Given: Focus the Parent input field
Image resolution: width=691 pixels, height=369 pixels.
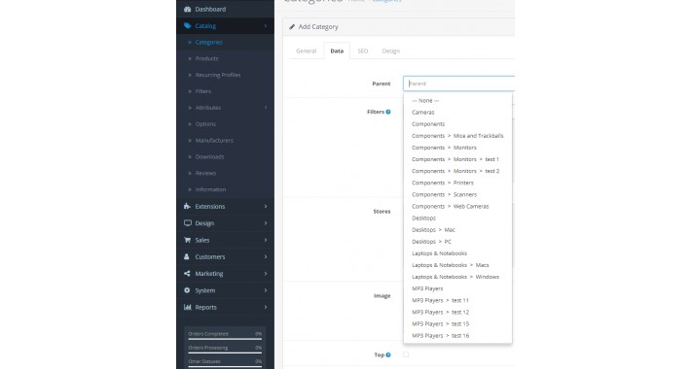Looking at the screenshot, I should pyautogui.click(x=458, y=84).
